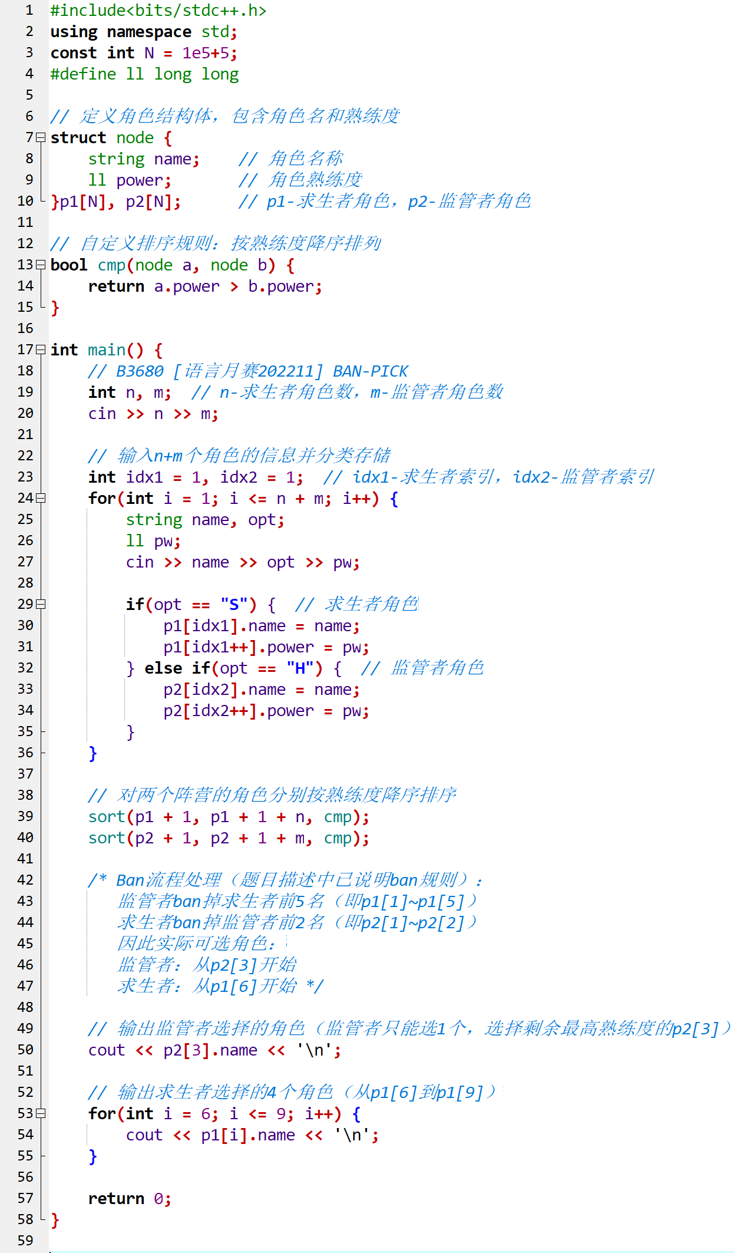This screenshot has width=734, height=1253.
Task: Click on 'using namespace std;' line
Action: (x=144, y=32)
